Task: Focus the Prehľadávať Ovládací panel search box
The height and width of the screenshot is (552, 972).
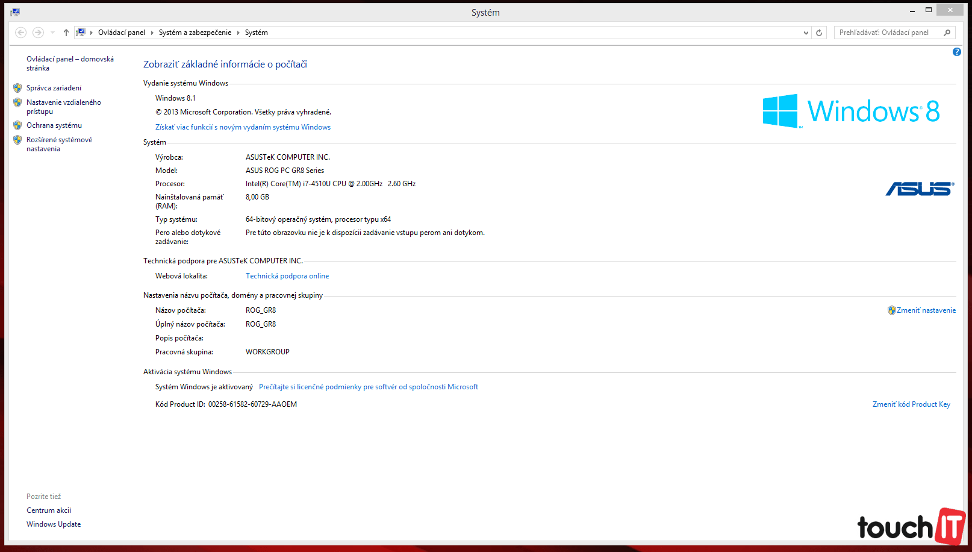Action: [885, 33]
